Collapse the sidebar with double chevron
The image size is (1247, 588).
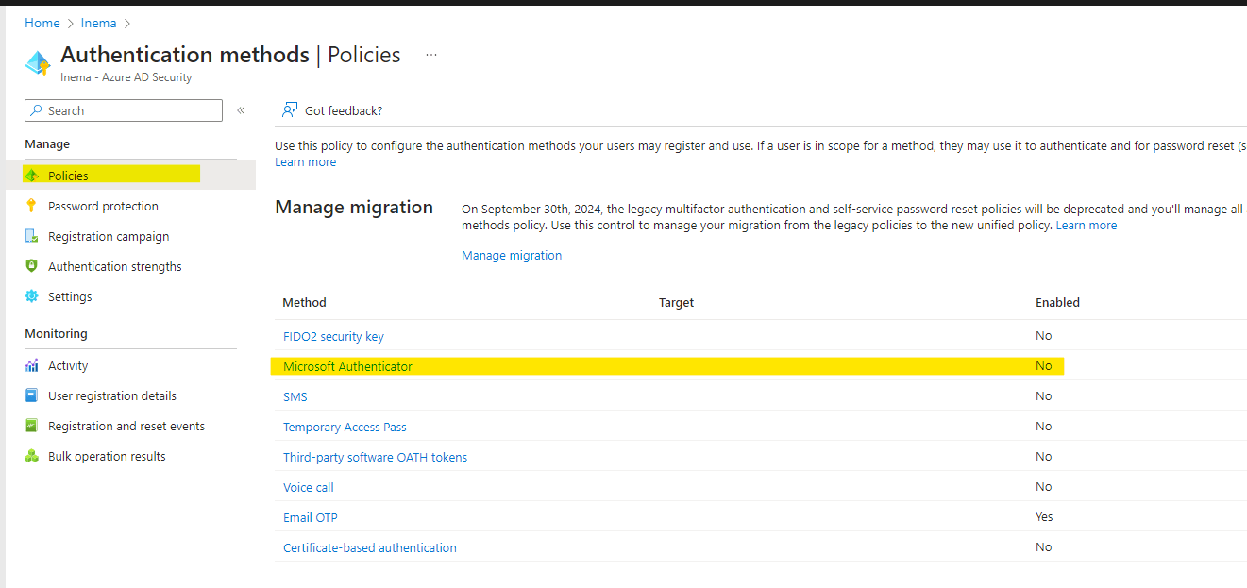pyautogui.click(x=241, y=110)
